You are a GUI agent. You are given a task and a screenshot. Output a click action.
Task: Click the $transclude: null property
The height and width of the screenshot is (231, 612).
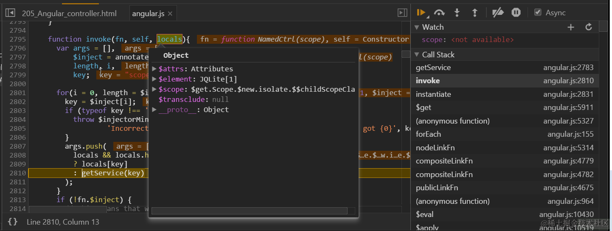194,99
